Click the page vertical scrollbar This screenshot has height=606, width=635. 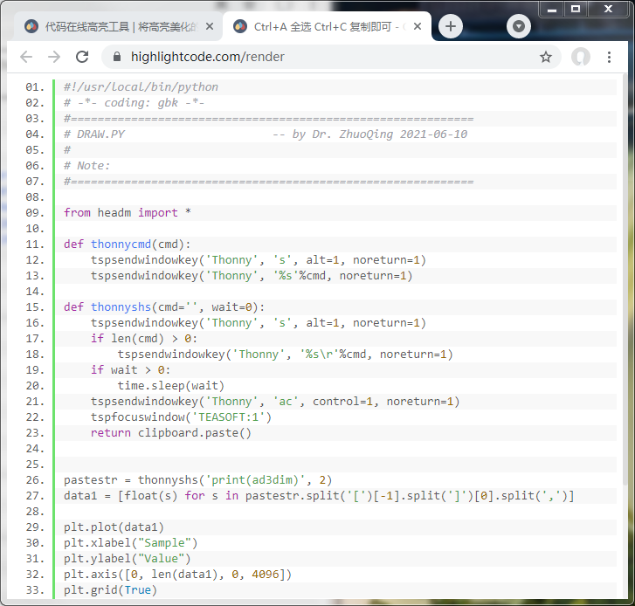coord(625,279)
